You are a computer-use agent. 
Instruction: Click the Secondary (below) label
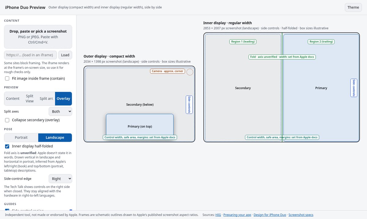pyautogui.click(x=140, y=105)
